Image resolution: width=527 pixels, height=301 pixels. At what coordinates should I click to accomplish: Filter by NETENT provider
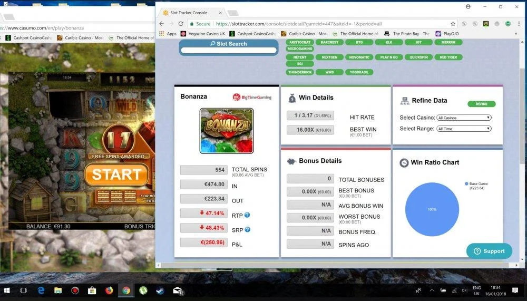click(x=300, y=57)
